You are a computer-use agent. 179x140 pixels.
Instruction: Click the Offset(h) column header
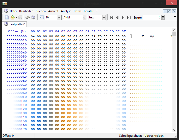[x=17, y=31]
